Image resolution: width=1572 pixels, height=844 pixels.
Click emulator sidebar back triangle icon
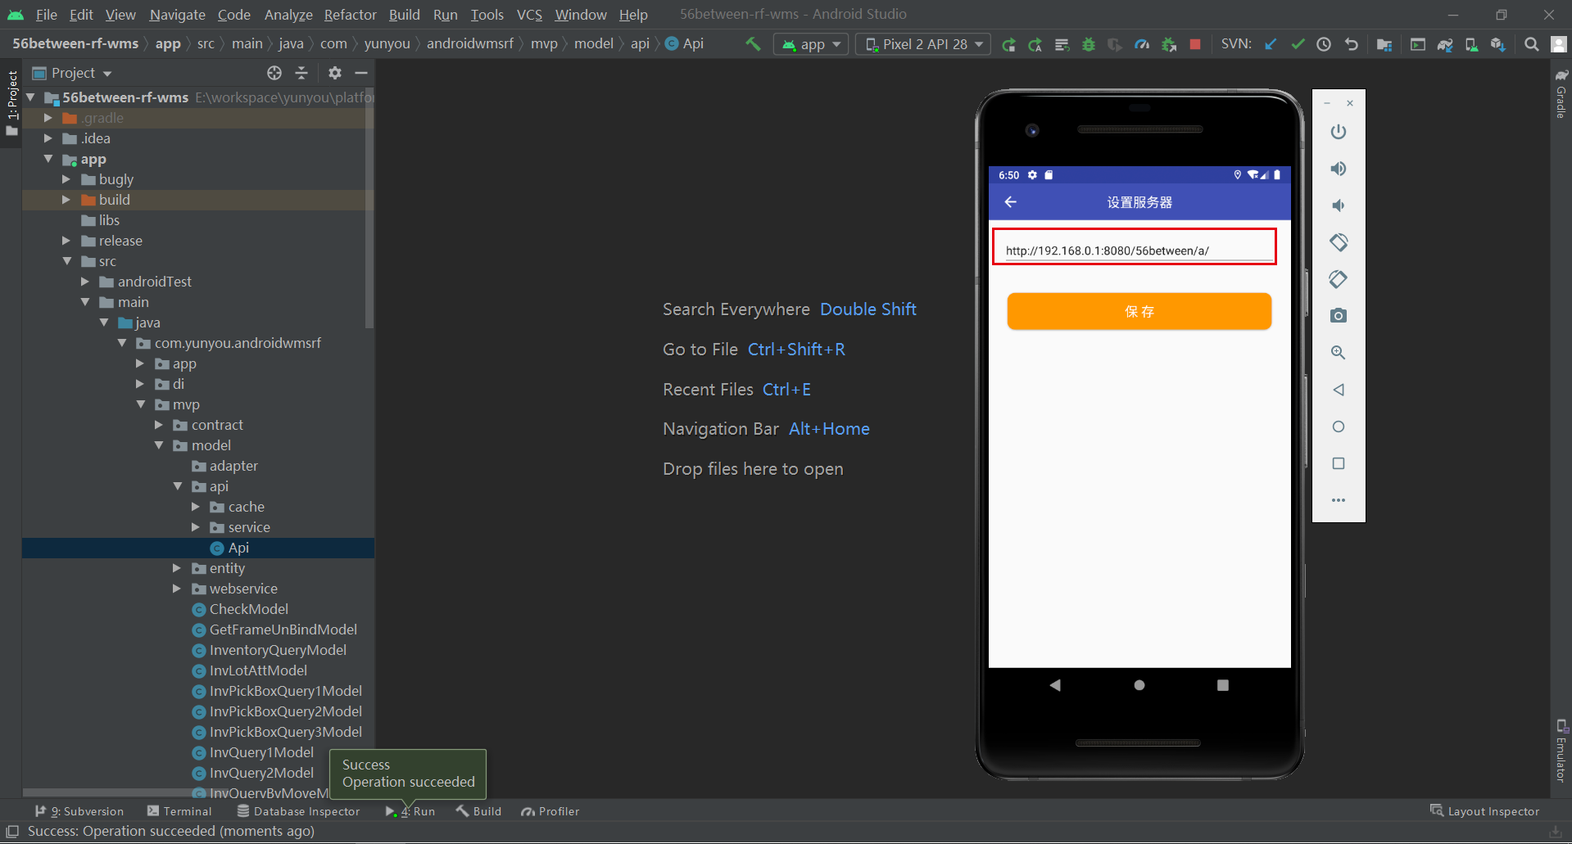pyautogui.click(x=1339, y=390)
